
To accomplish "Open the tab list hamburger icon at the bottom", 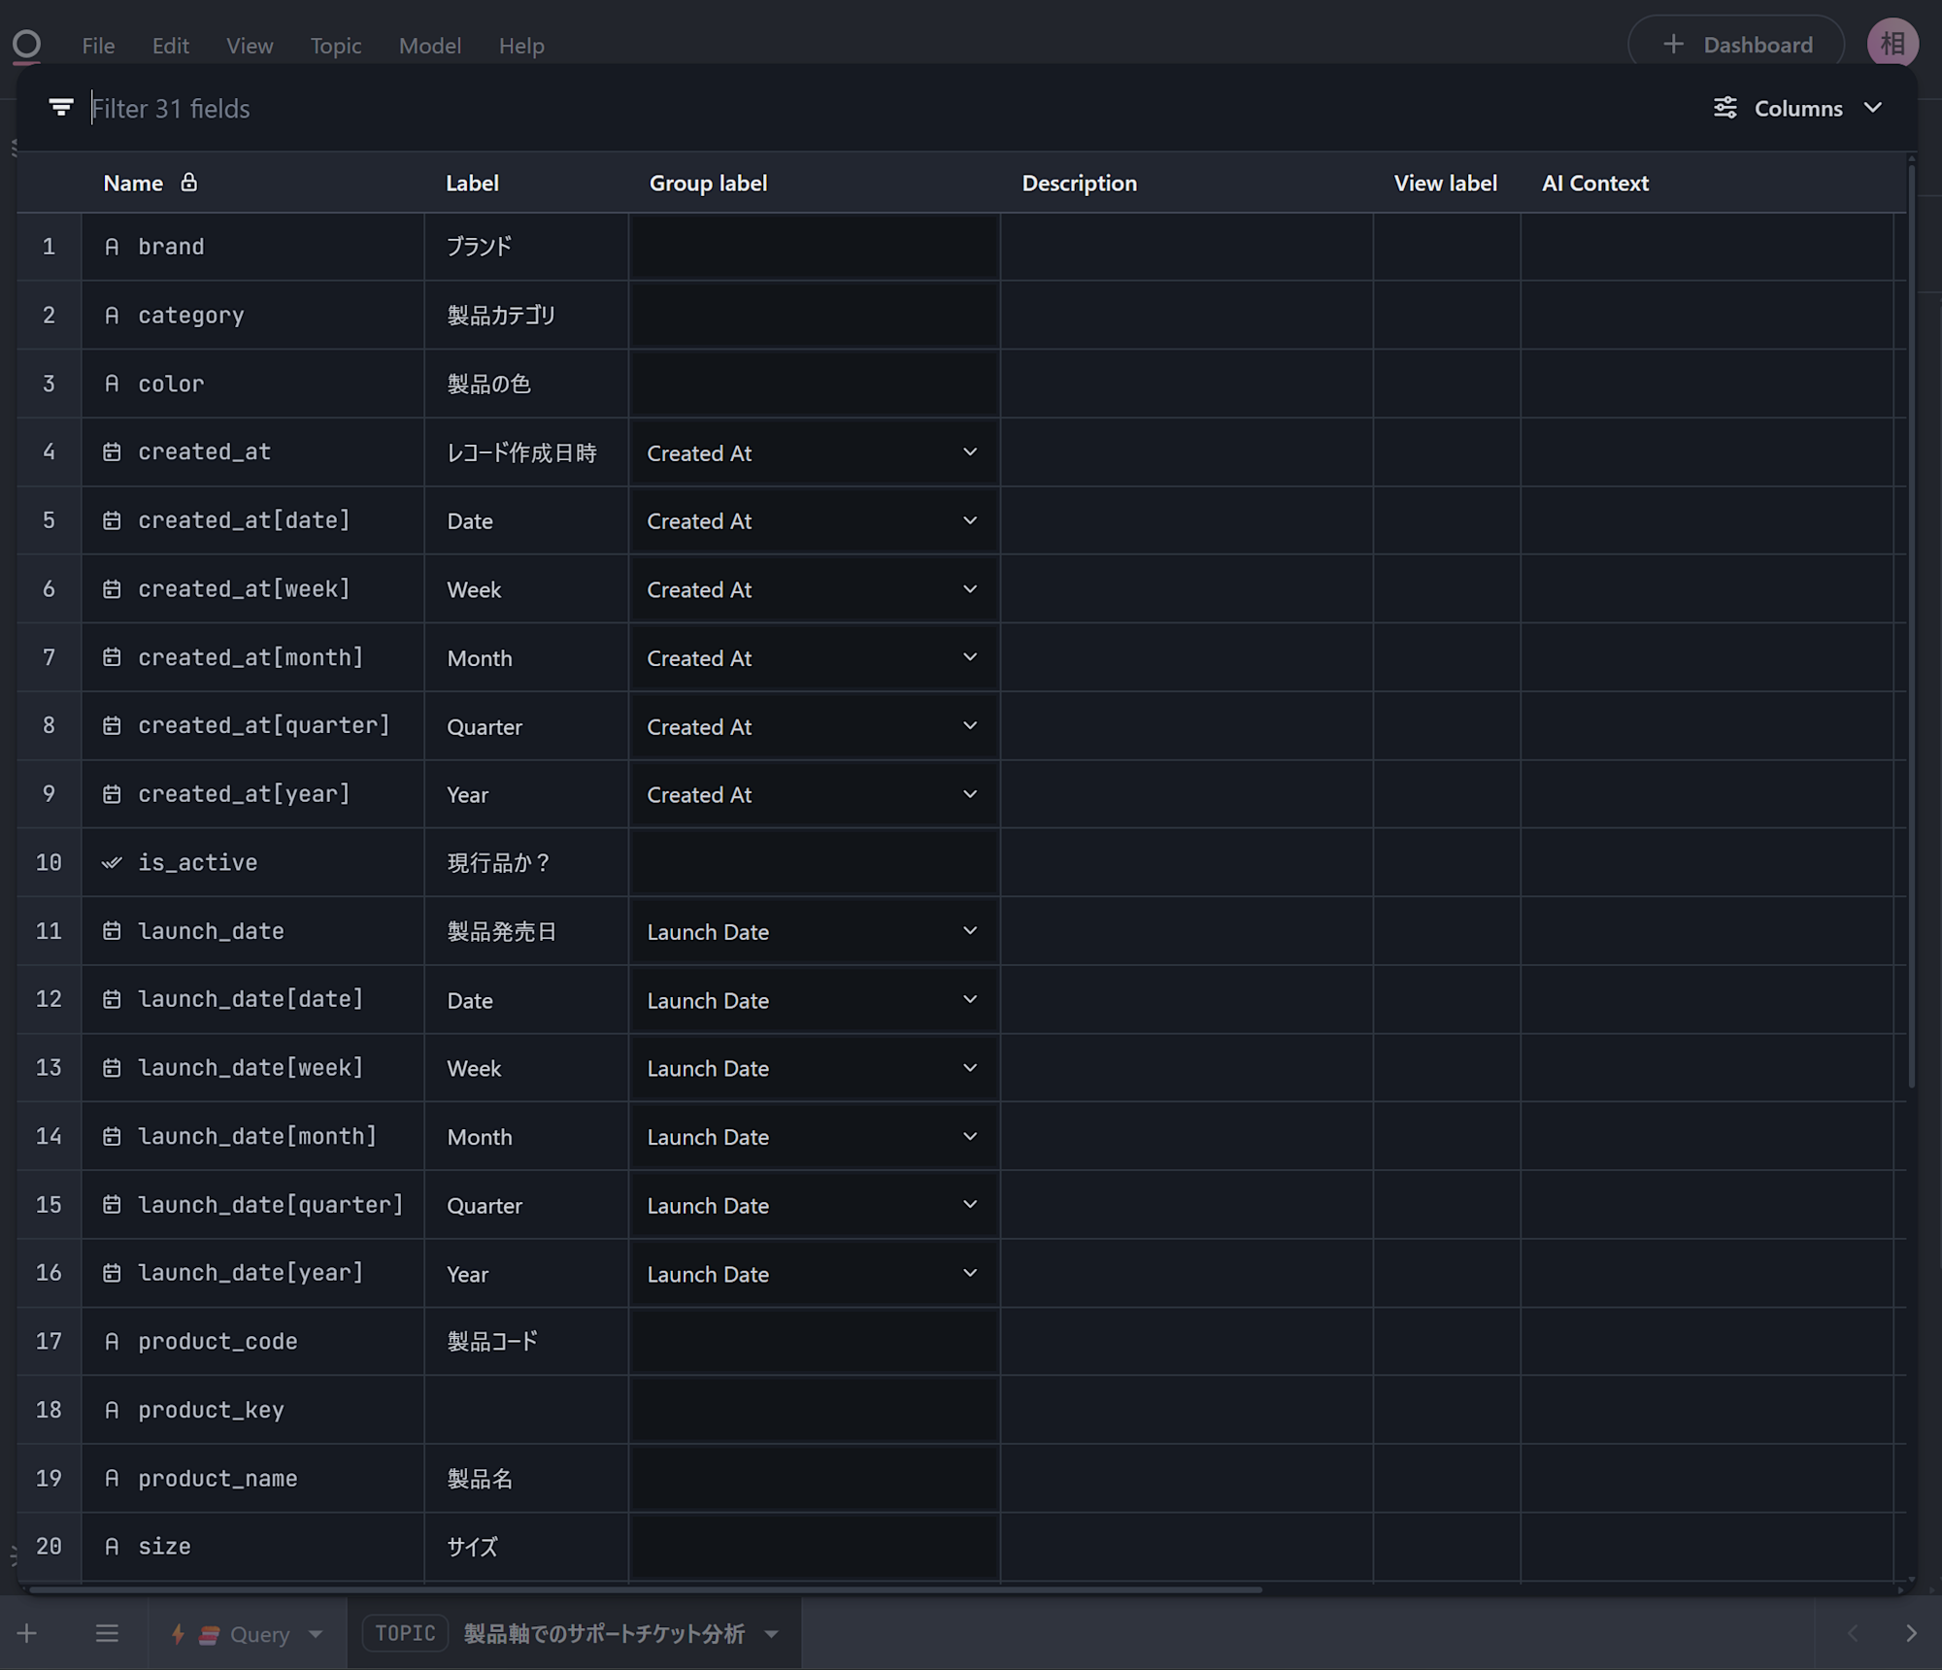I will point(107,1634).
